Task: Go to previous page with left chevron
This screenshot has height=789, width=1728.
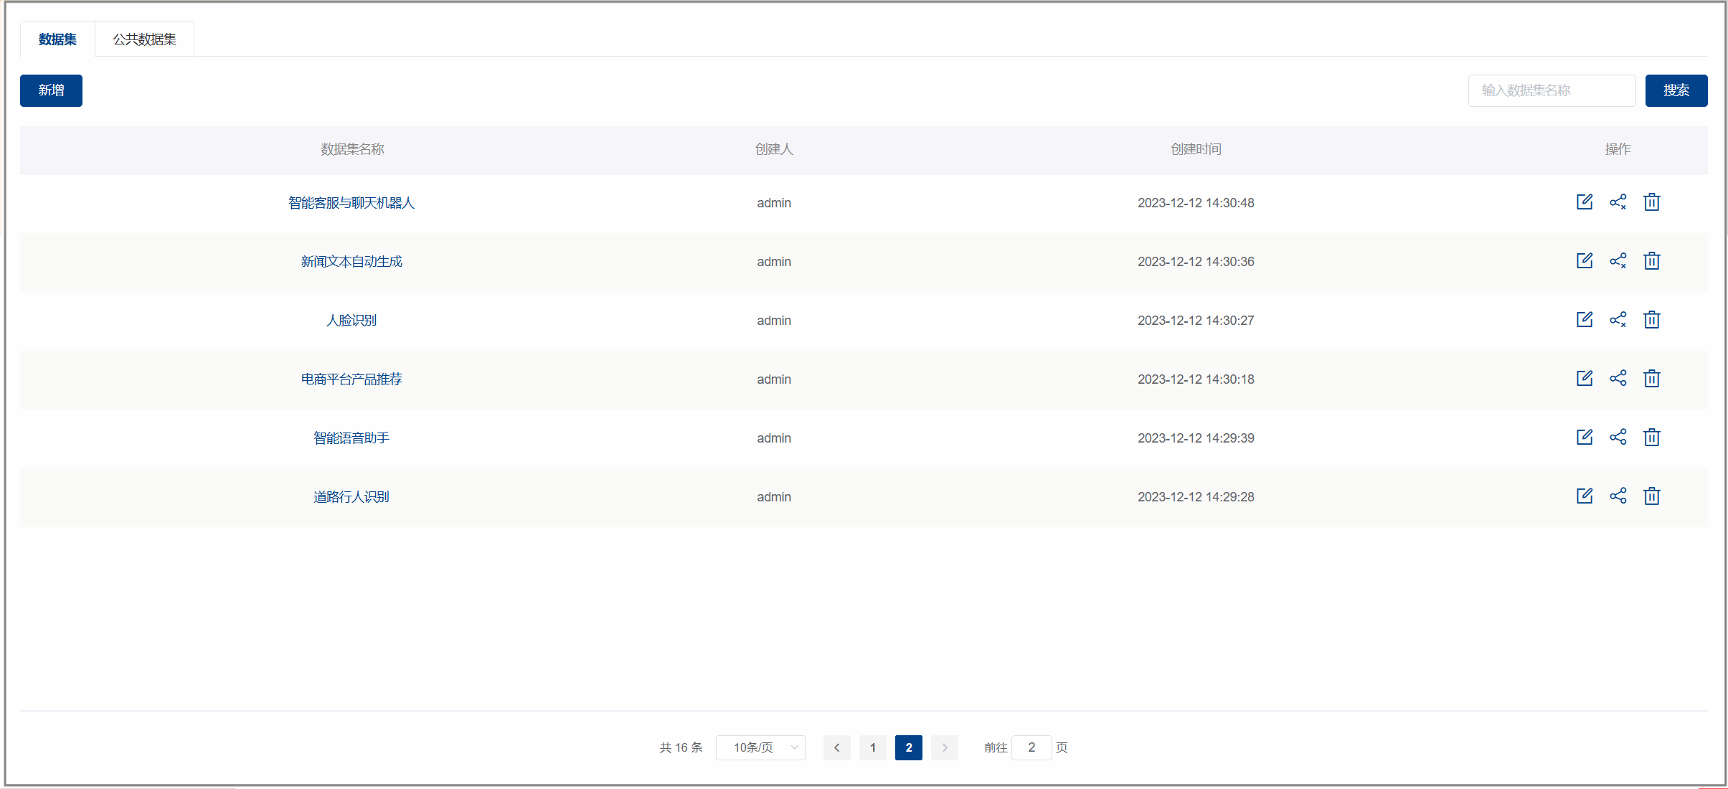Action: click(836, 747)
